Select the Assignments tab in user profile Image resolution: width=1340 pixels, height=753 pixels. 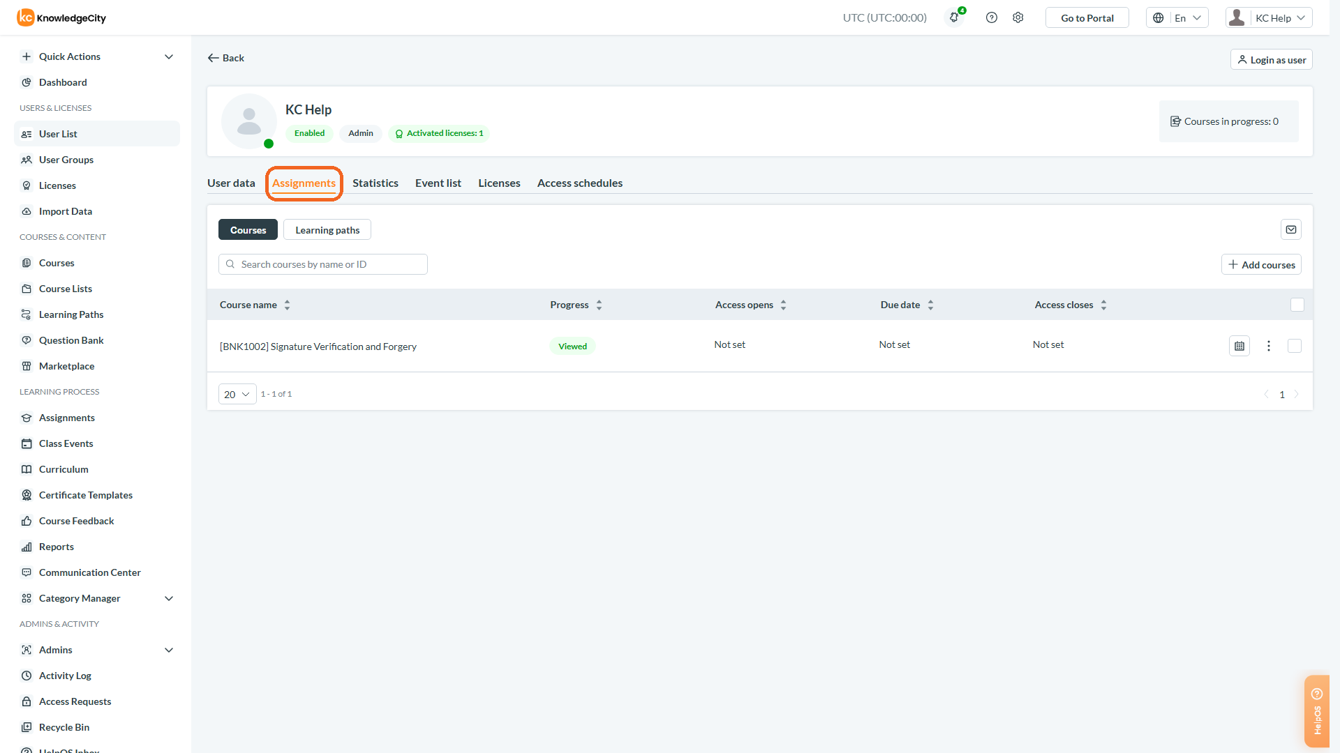click(x=304, y=183)
